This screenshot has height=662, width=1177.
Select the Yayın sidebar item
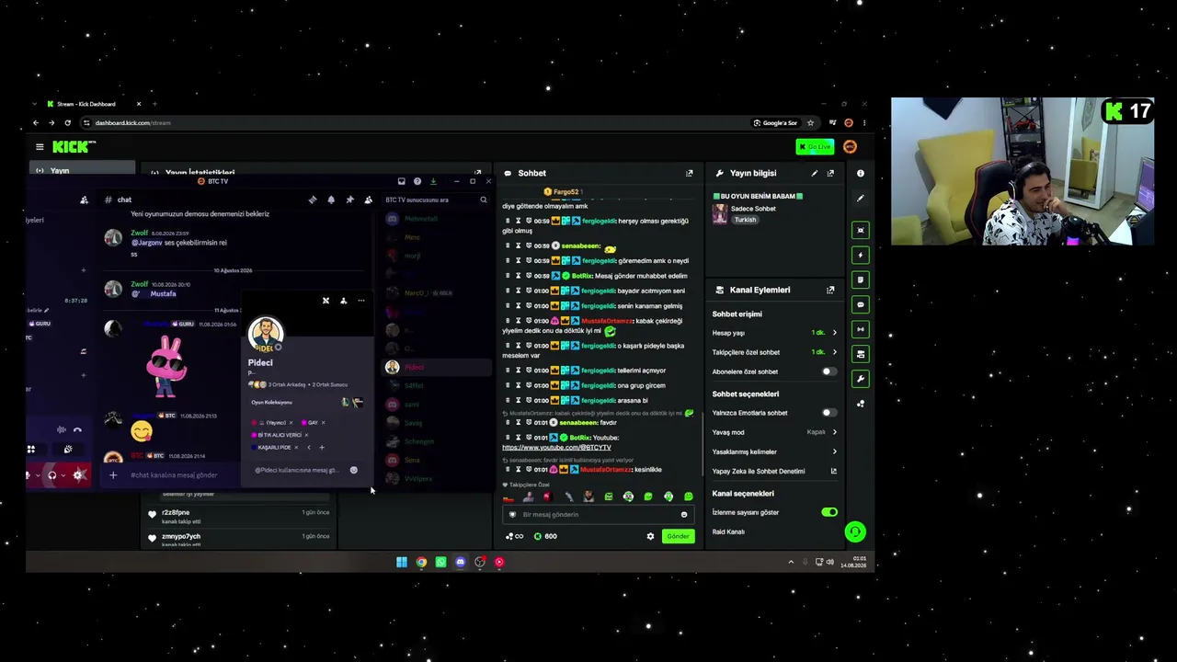tap(81, 170)
